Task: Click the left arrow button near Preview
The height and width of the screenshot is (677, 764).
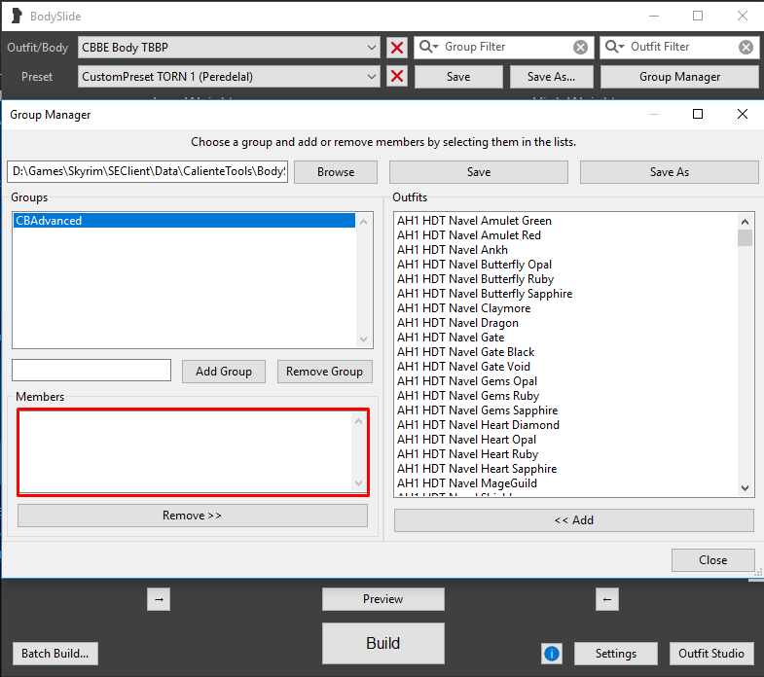Action: pyautogui.click(x=607, y=599)
